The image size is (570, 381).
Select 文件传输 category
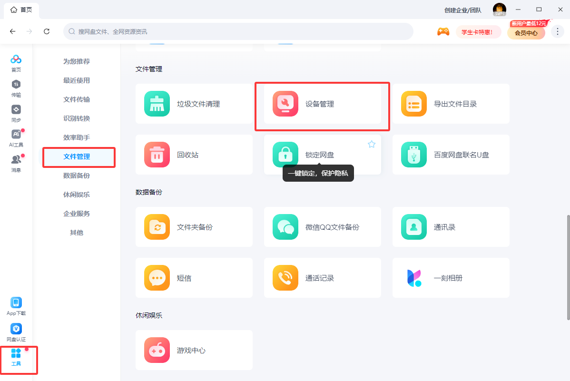coord(76,99)
